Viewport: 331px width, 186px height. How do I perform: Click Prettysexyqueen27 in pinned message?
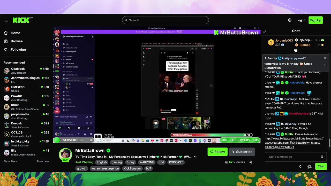294,58
